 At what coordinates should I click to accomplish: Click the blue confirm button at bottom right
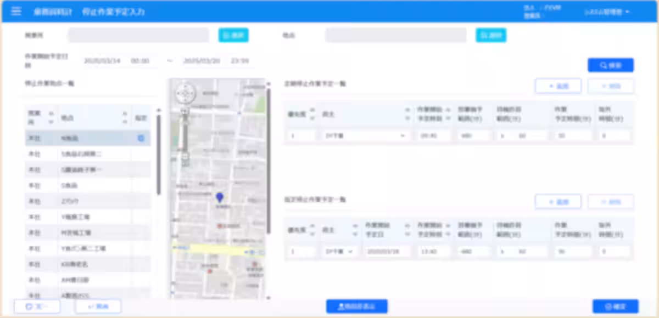click(615, 306)
